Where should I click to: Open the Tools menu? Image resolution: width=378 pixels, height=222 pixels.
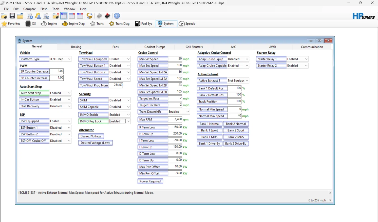pos(56,9)
